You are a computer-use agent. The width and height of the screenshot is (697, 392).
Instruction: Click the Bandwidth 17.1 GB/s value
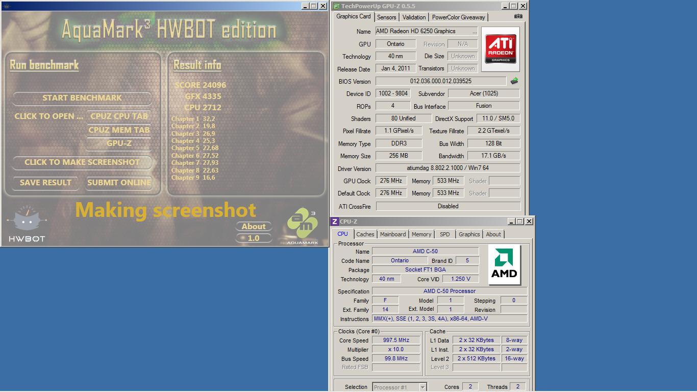coord(493,156)
